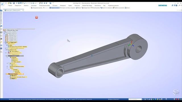This screenshot has width=182, height=102.
Task: Open the Solid Edge application button
Action: 2,4
